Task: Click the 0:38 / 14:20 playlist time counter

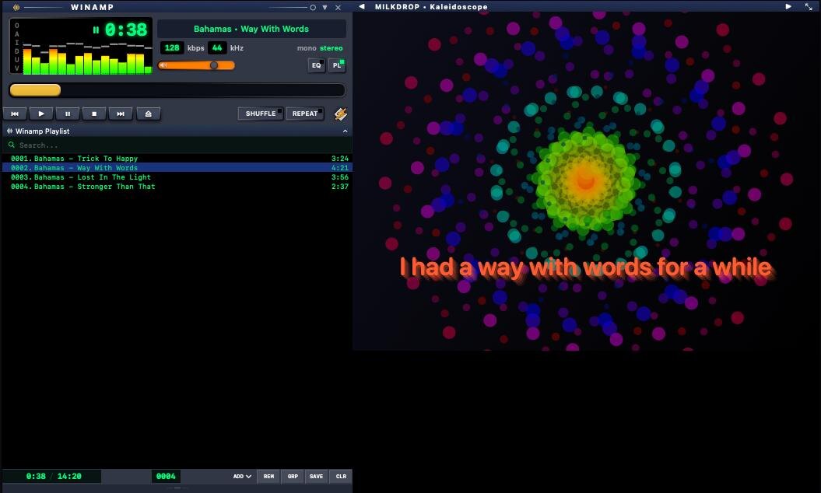Action: coord(54,476)
